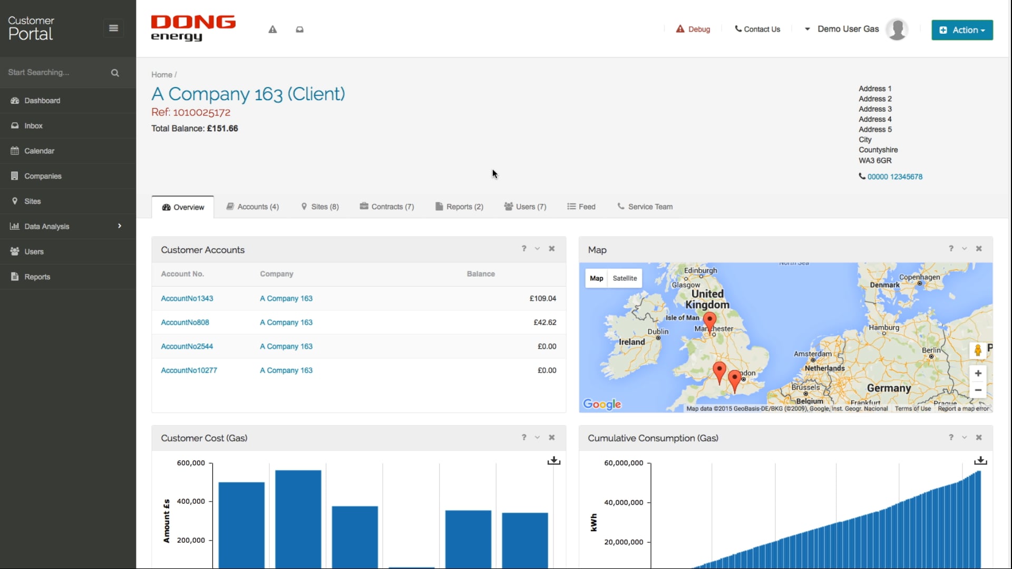Select Companies in the sidebar
This screenshot has width=1012, height=569.
tap(43, 175)
